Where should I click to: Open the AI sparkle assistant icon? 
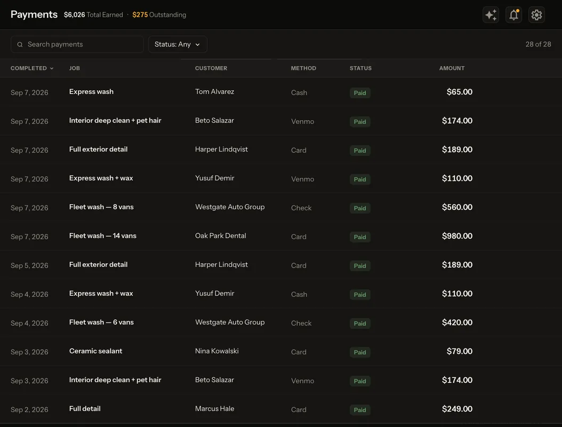click(491, 15)
